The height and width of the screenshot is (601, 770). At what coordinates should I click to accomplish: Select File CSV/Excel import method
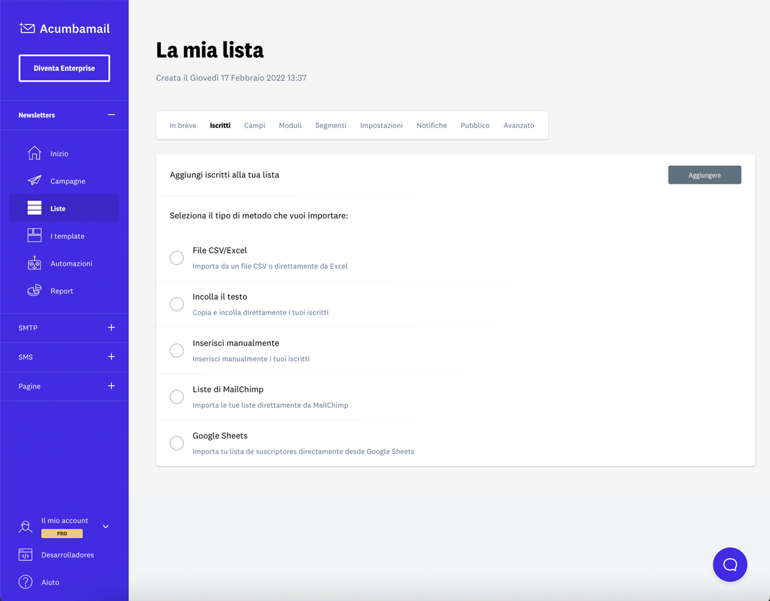tap(176, 257)
